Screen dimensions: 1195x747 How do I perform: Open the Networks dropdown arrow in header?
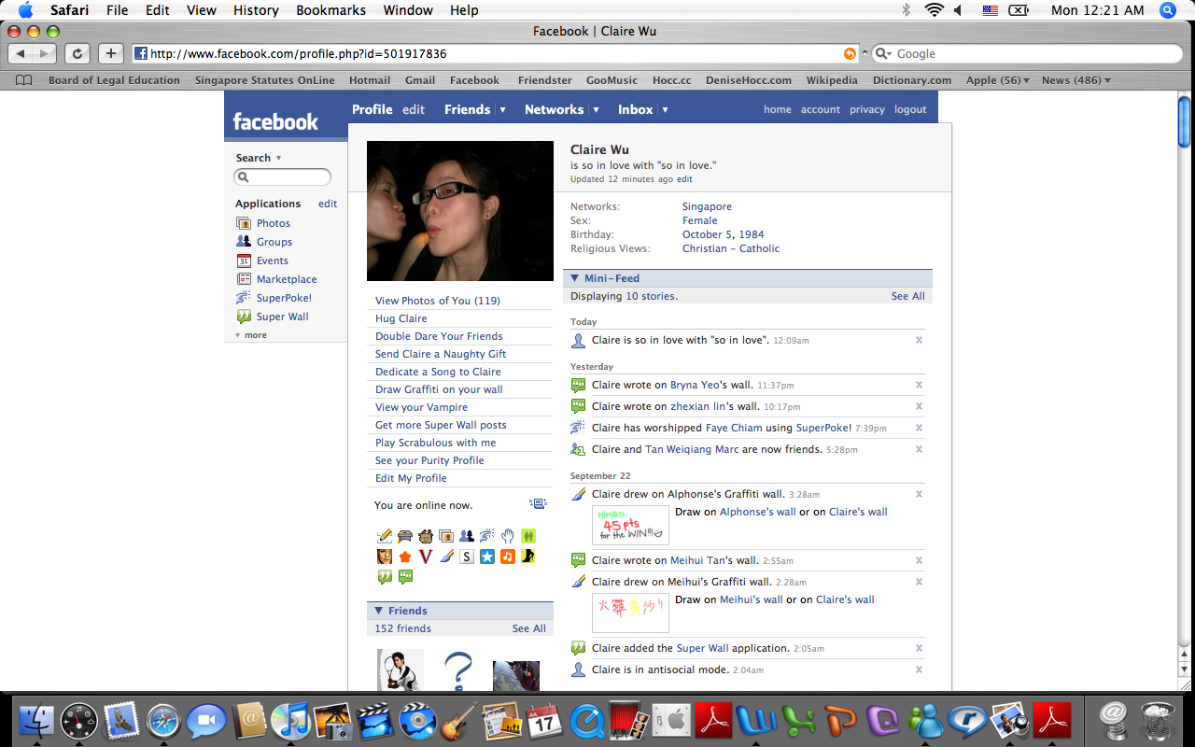(596, 110)
